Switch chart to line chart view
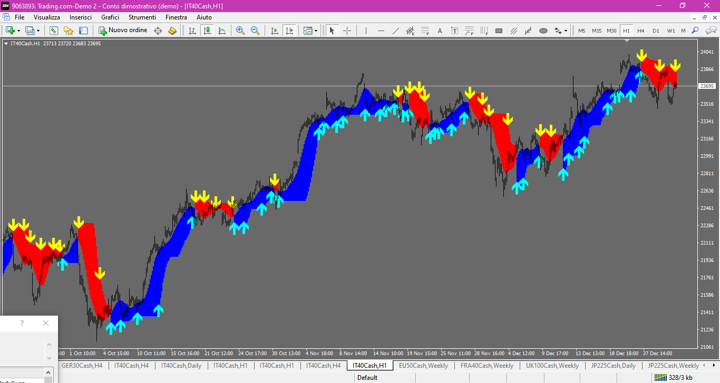Image resolution: width=720 pixels, height=383 pixels. [222, 31]
